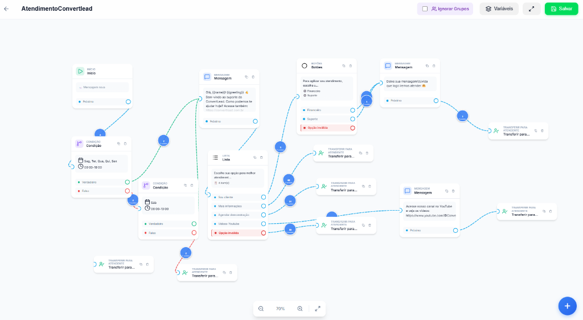Click the flow title AtendimentoConvertlead

coord(57,9)
